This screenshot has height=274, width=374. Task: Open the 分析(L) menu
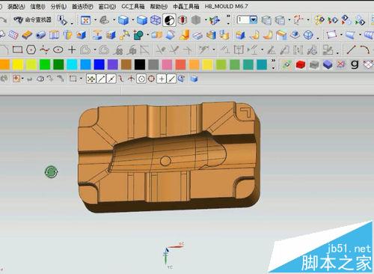click(x=58, y=7)
